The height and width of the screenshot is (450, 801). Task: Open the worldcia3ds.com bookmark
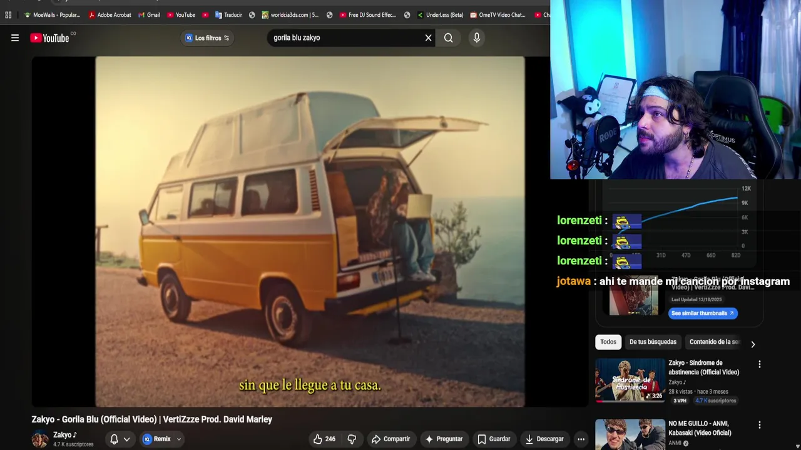click(290, 15)
